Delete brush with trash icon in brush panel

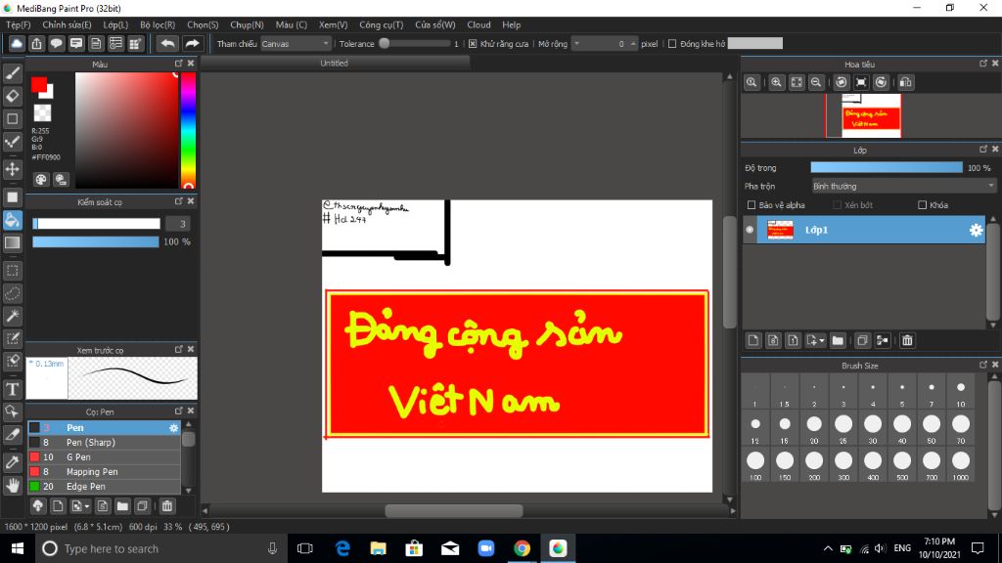(166, 506)
